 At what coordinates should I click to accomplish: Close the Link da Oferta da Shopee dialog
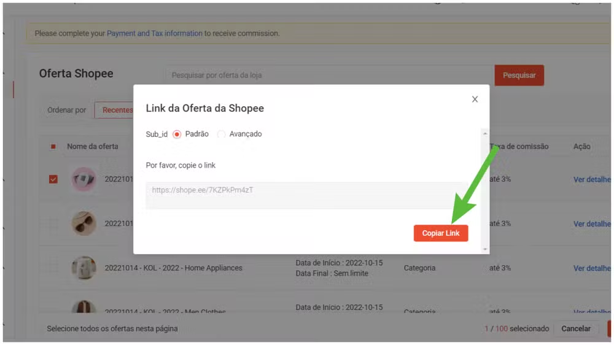pyautogui.click(x=475, y=99)
